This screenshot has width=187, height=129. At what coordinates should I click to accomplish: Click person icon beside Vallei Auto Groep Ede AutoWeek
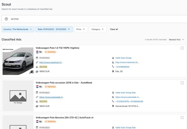tap(113, 93)
